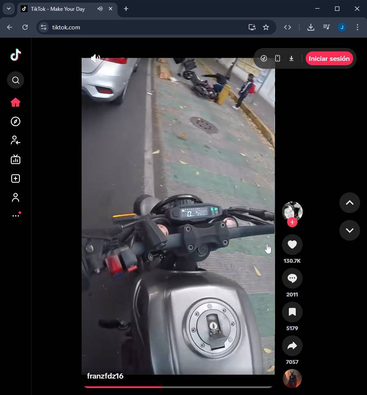This screenshot has width=367, height=395.
Task: Click the Upload plus icon
Action: [x=16, y=178]
